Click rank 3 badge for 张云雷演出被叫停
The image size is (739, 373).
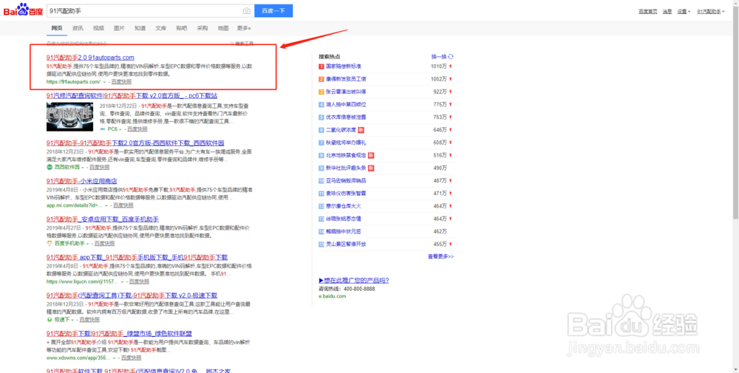tap(321, 92)
